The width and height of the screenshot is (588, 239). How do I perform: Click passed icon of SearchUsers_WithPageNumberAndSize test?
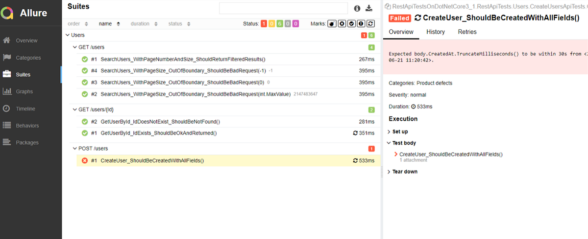point(84,60)
